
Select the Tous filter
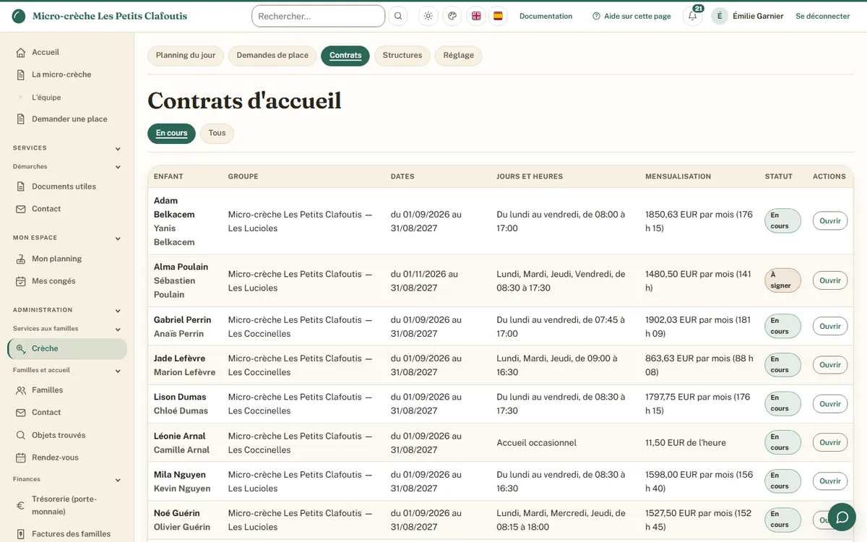click(x=217, y=133)
